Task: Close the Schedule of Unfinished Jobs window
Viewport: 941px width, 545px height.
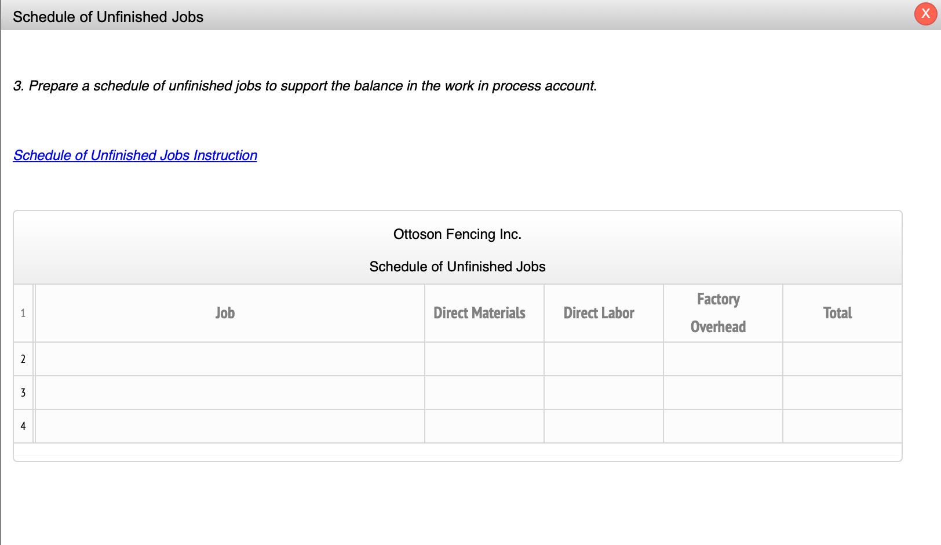Action: pos(925,14)
